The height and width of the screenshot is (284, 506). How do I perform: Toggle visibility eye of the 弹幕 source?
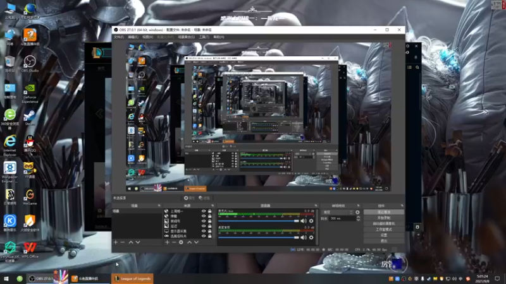(203, 216)
